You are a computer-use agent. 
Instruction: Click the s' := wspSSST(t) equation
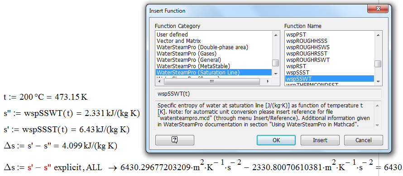coord(66,130)
